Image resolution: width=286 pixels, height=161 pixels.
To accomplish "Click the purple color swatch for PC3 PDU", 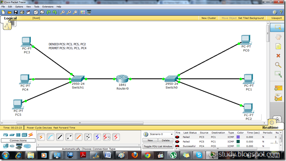I will point(238,137).
